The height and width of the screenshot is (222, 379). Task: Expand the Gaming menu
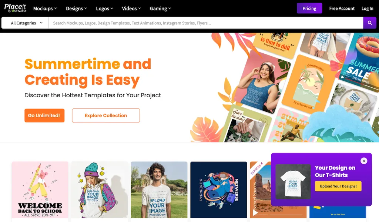point(160,9)
